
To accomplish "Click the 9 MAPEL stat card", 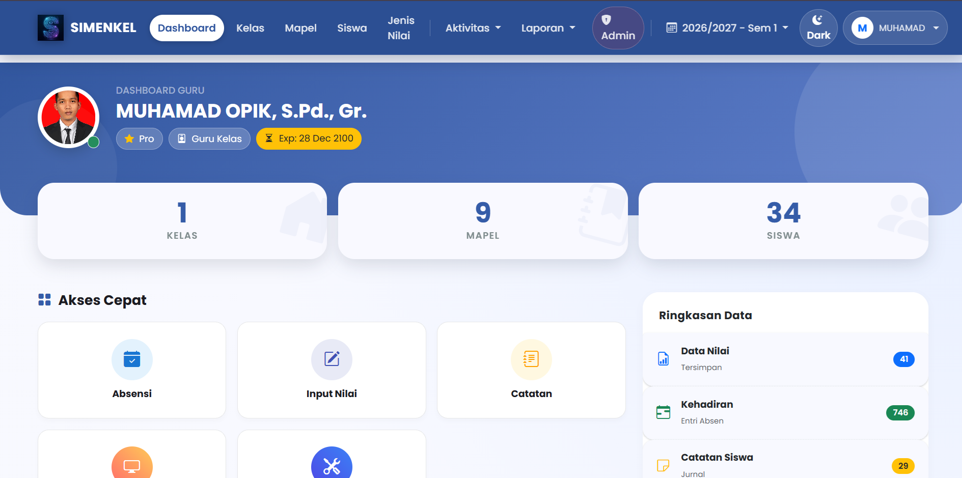I will 483,221.
